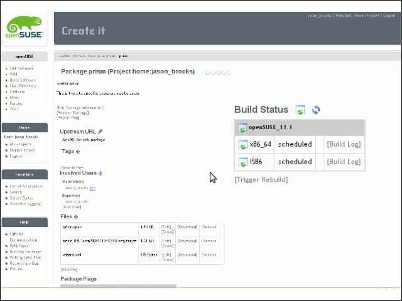Click jason_brooks in the top header bar
This screenshot has width=402, height=301.
coord(320,16)
